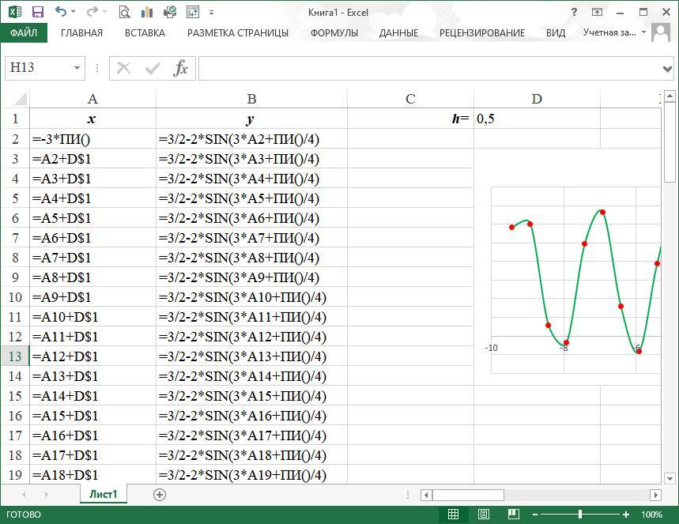Switch to Normal view in status bar

453,515
